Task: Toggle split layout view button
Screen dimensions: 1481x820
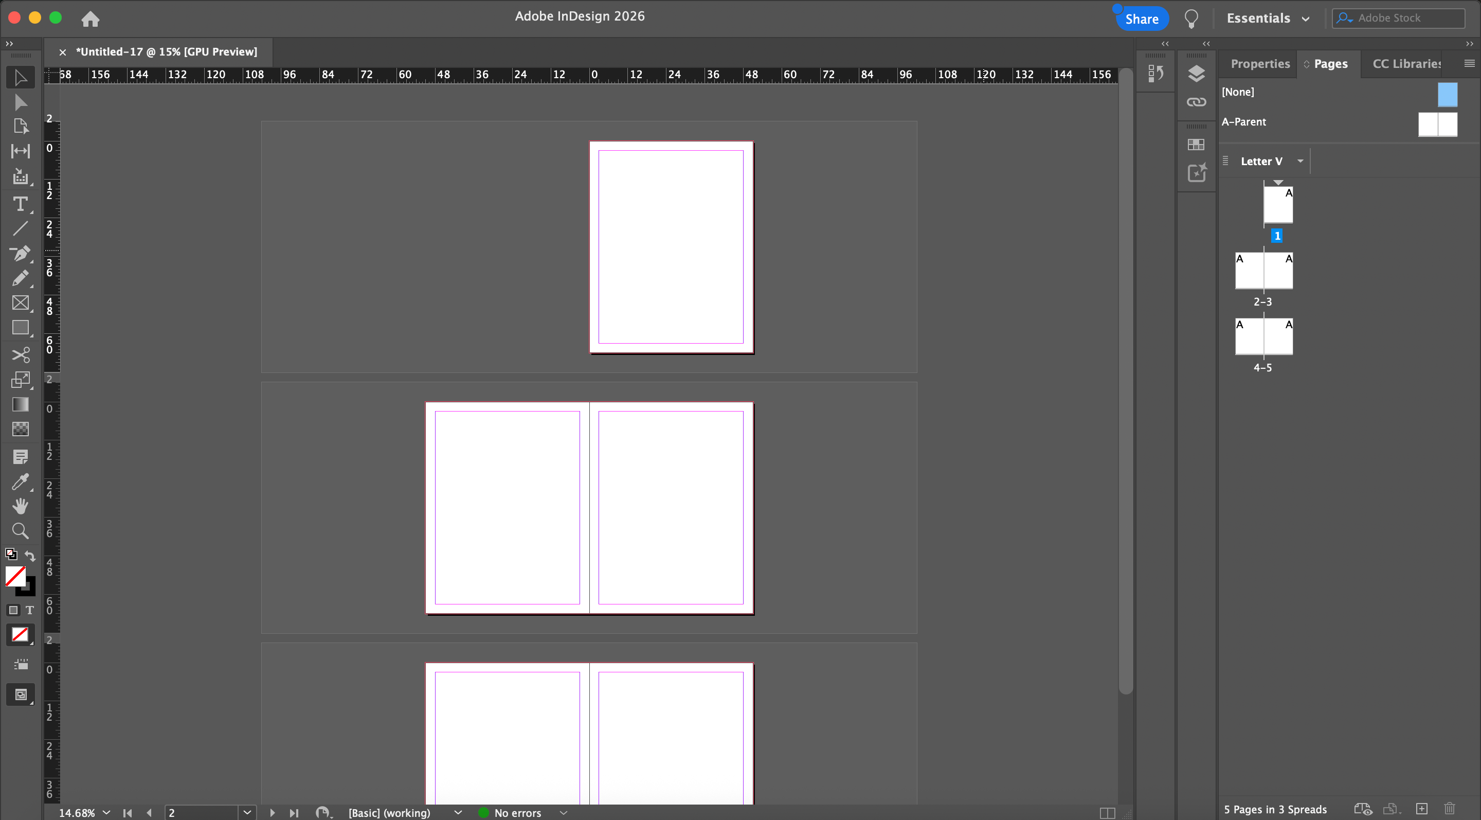Action: 1107,812
